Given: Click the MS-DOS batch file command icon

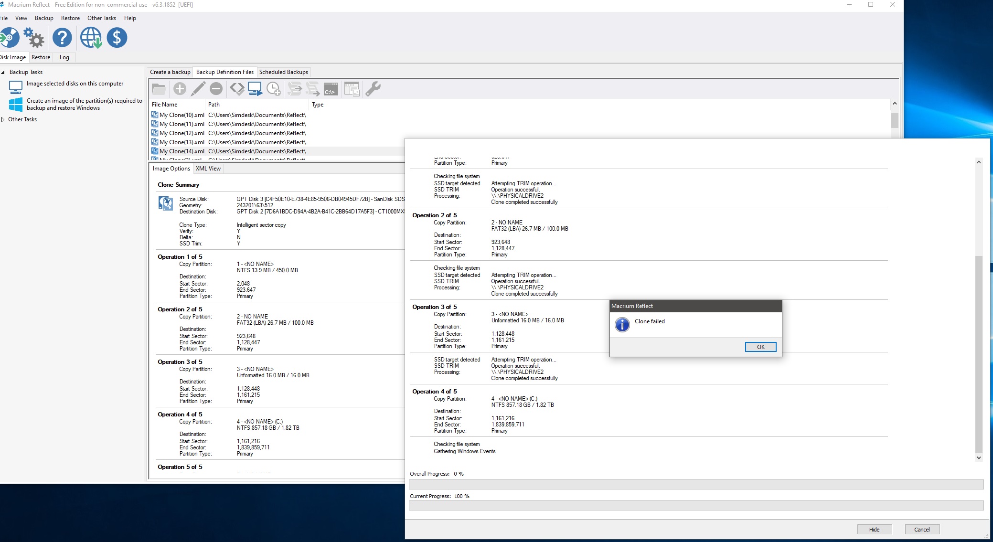Looking at the screenshot, I should tap(331, 89).
